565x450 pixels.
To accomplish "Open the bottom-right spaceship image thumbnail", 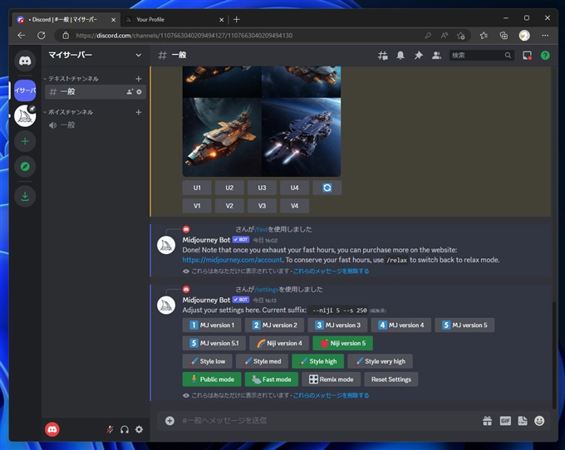I will 302,137.
